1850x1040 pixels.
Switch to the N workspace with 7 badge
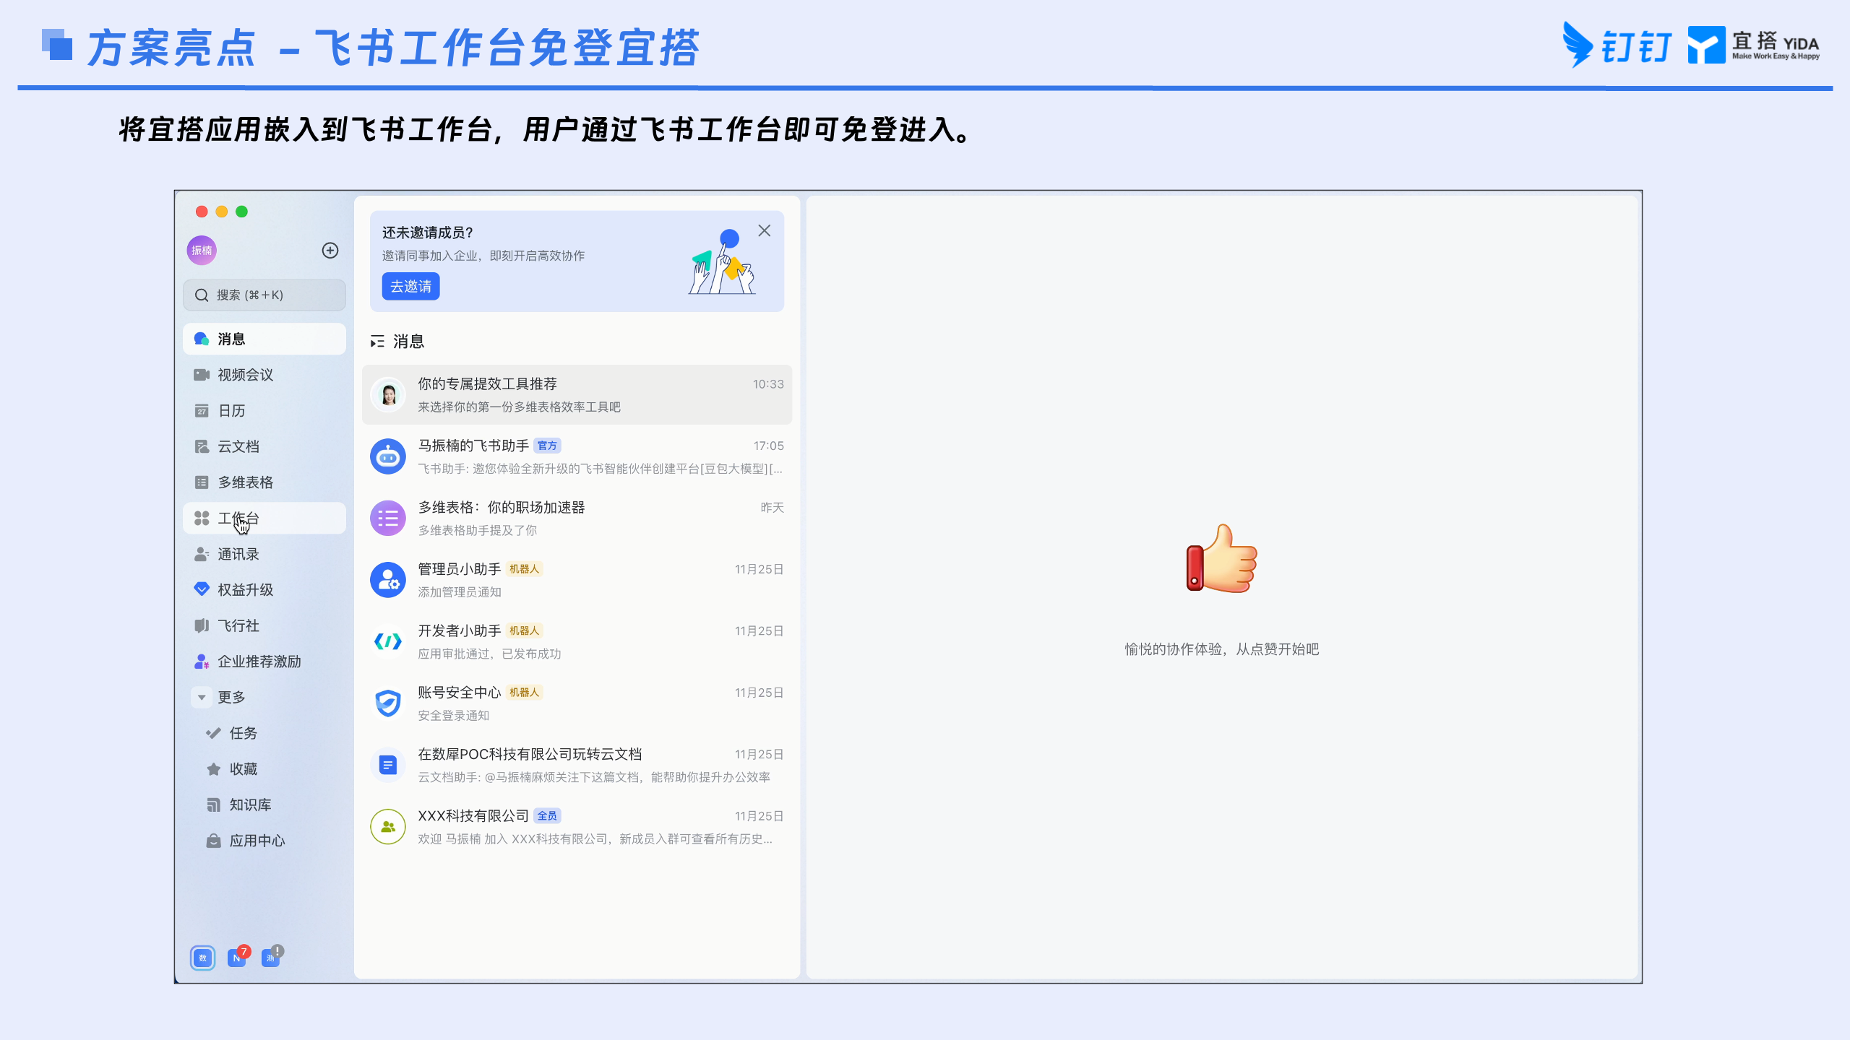(237, 957)
